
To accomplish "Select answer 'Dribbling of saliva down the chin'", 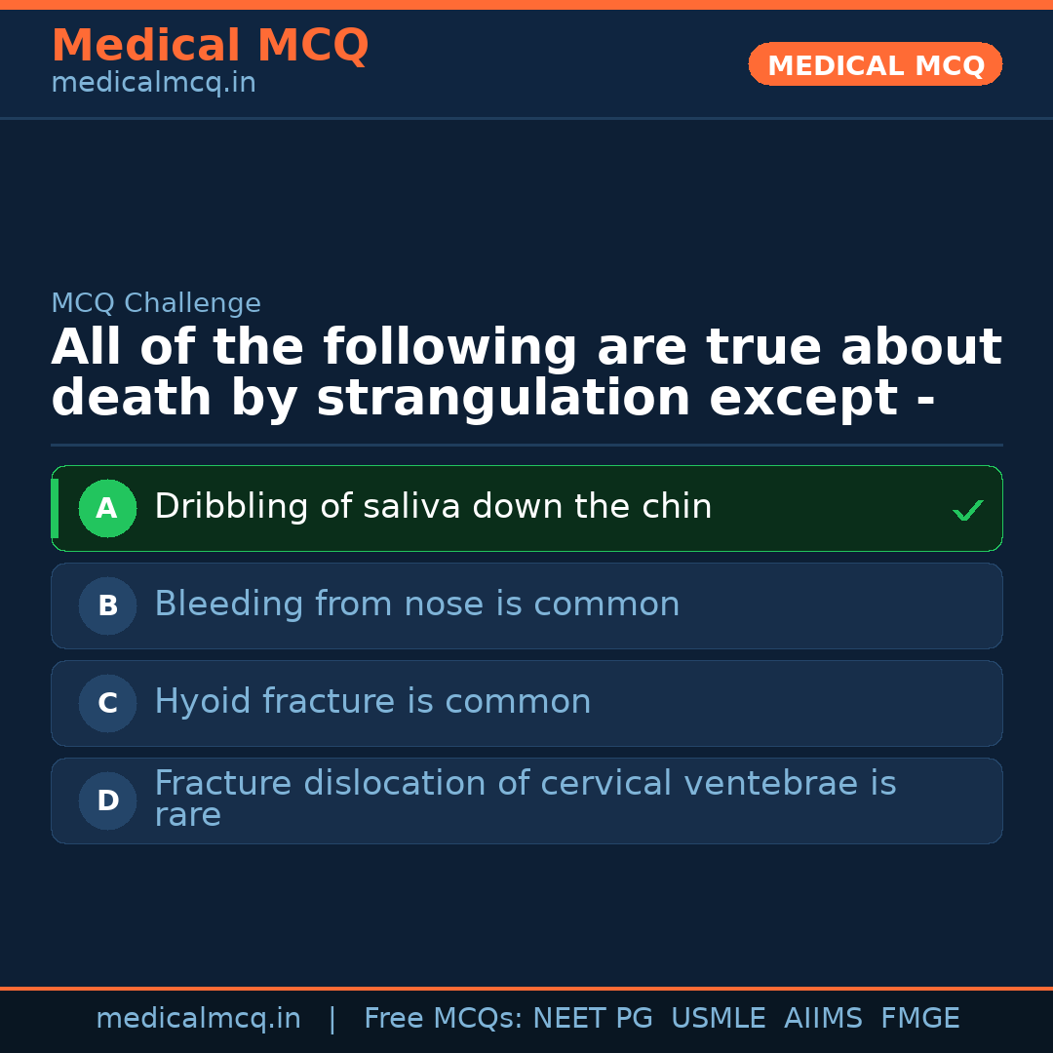I will pos(433,507).
